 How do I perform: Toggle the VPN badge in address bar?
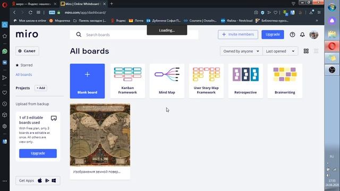52,13
